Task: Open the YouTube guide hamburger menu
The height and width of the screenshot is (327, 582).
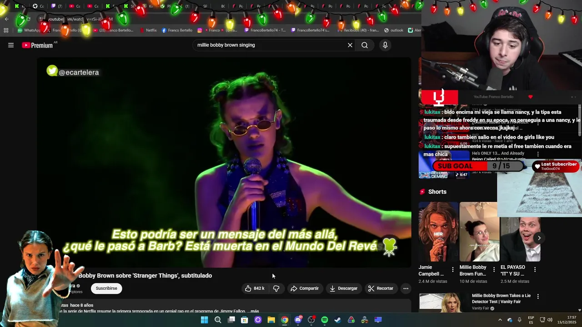Action: pyautogui.click(x=11, y=45)
